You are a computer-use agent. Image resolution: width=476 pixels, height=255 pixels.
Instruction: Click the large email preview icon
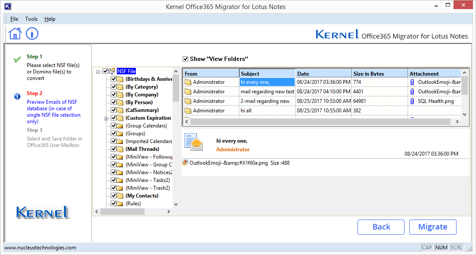193,142
